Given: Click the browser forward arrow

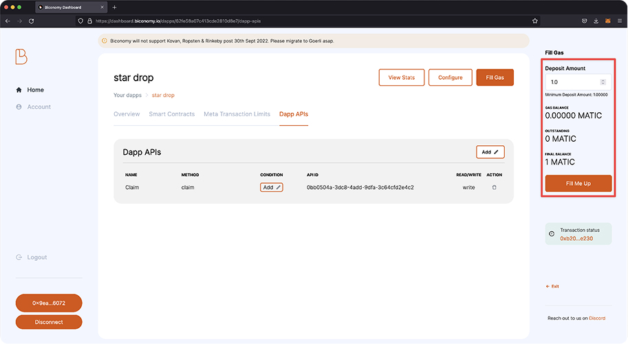Looking at the screenshot, I should click(19, 21).
